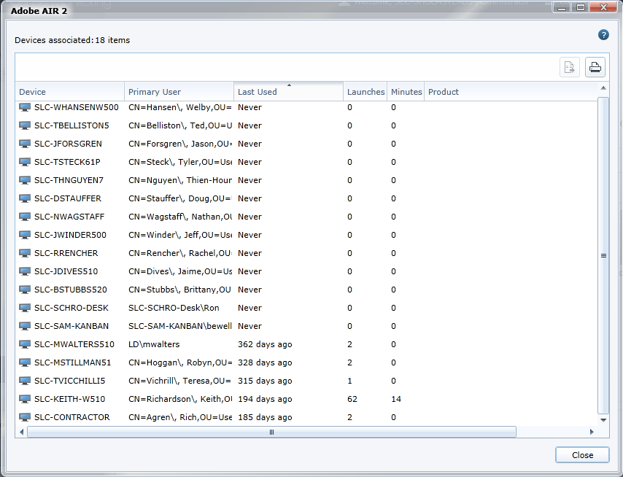Select the SLC-TVICCHILLI5 device row
The image size is (623, 477).
pyautogui.click(x=70, y=381)
